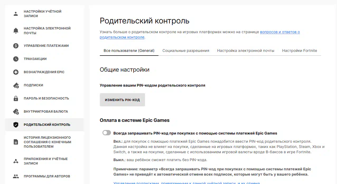Image resolution: width=337 pixels, height=184 pixels.
Task: Select Все пользователи (General) tab
Action: click(129, 51)
